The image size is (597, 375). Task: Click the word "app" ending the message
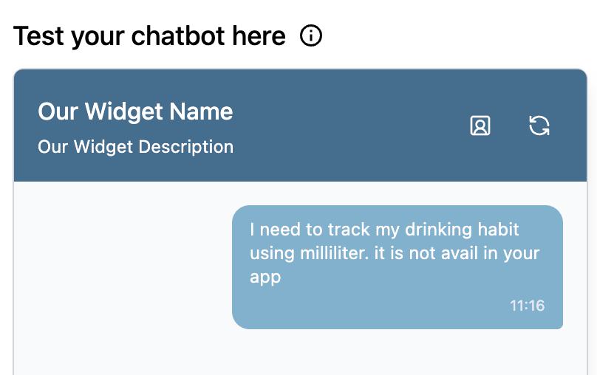click(x=265, y=278)
